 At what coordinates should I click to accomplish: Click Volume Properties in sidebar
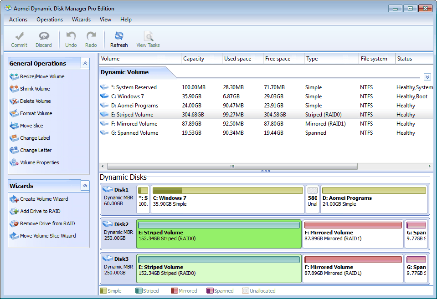pyautogui.click(x=39, y=162)
